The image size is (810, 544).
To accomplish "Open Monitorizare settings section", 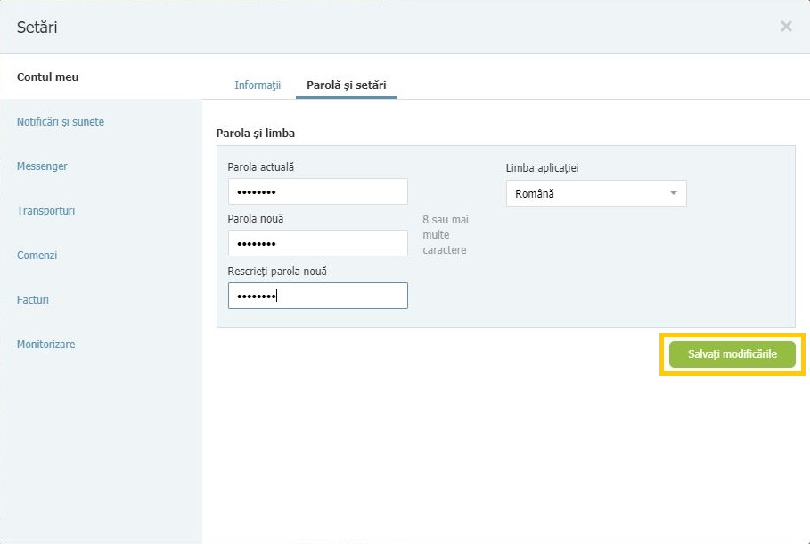I will pyautogui.click(x=45, y=345).
